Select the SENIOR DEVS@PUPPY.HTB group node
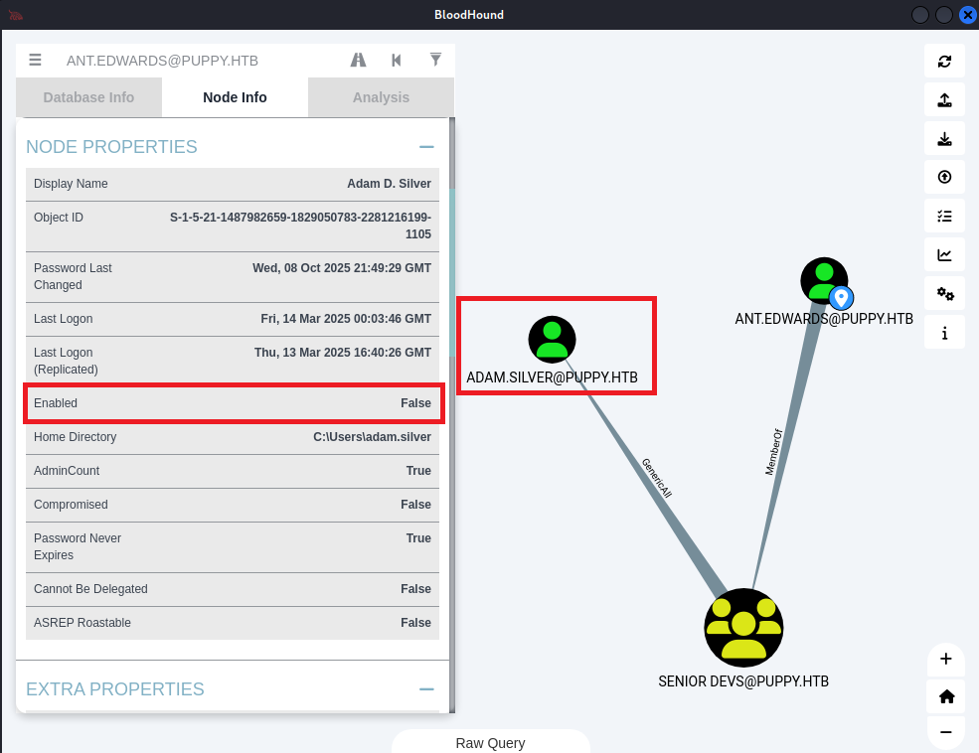Image resolution: width=979 pixels, height=753 pixels. (743, 628)
